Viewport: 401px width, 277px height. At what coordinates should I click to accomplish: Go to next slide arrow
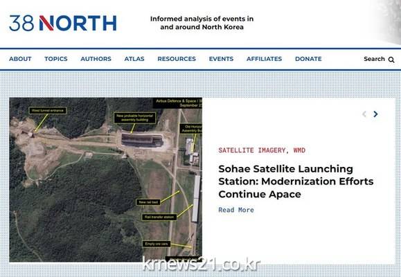click(x=375, y=114)
